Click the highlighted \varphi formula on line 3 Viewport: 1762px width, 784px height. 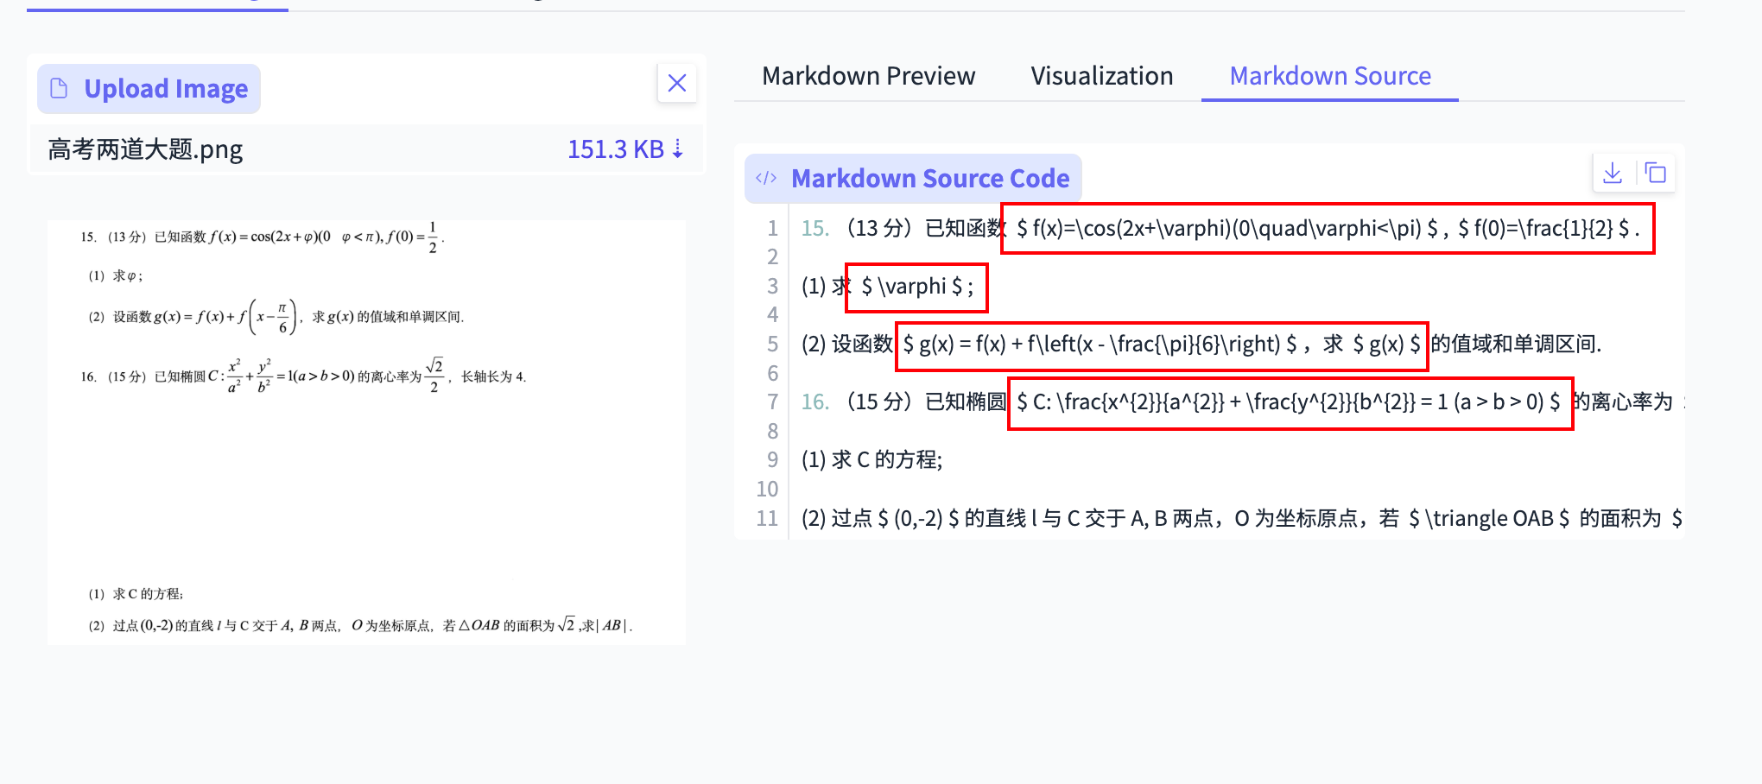(x=916, y=287)
